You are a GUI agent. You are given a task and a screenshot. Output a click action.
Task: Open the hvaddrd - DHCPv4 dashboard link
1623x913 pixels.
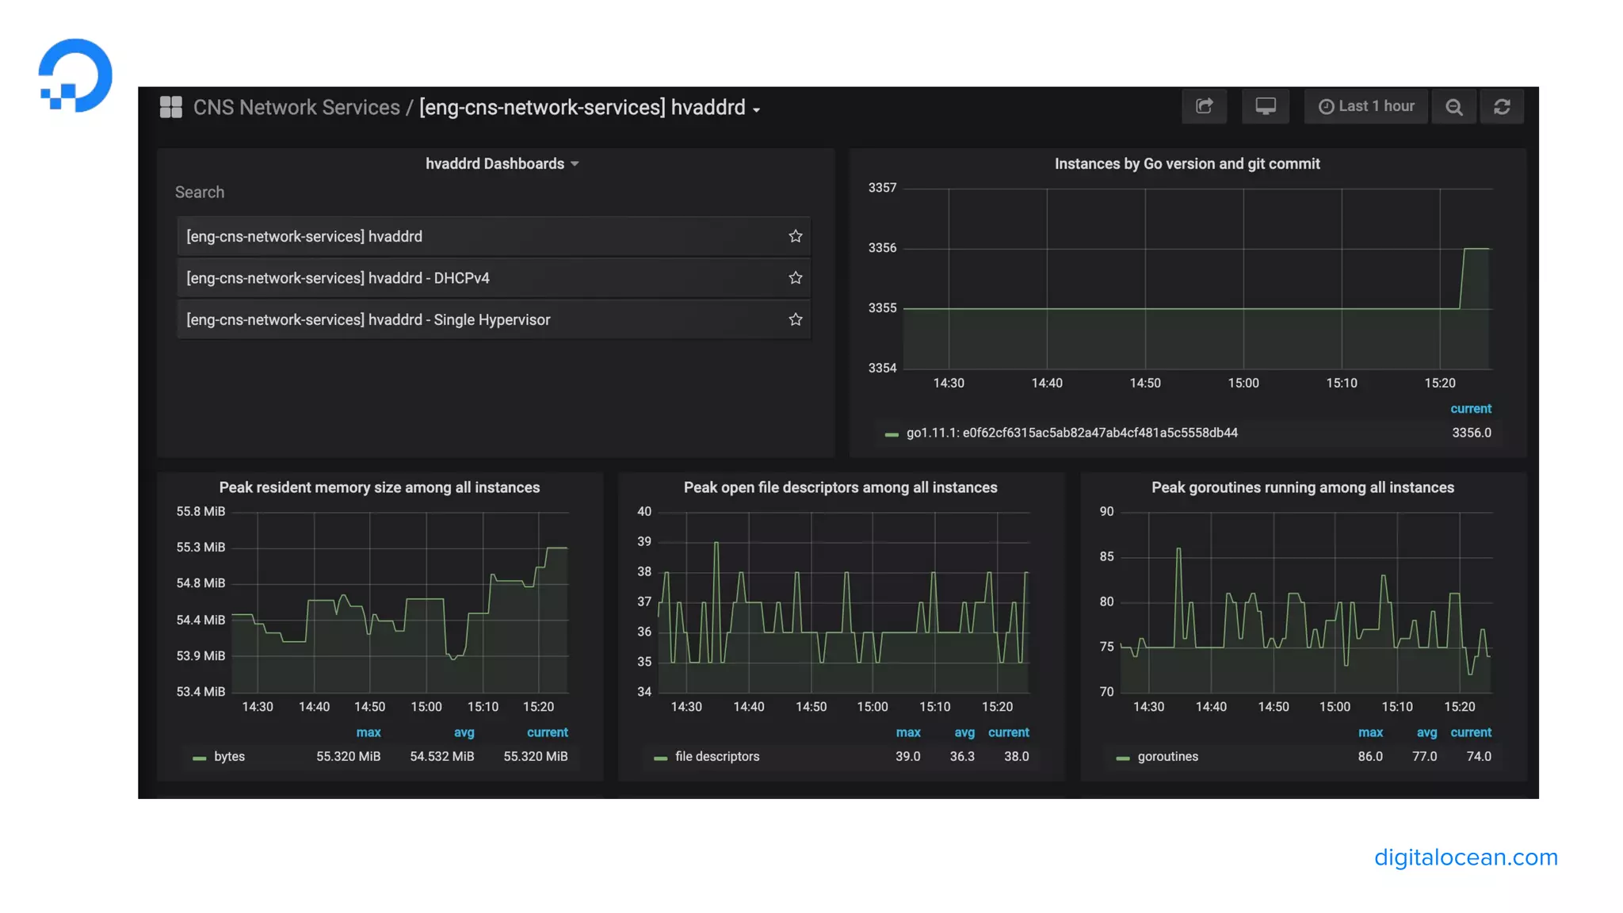(338, 278)
